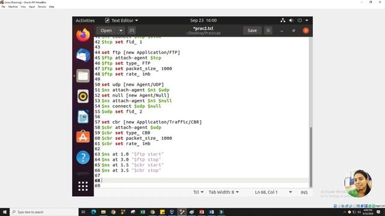Expand the system menu arrow
Screen dimensions: 385x216
point(307,20)
